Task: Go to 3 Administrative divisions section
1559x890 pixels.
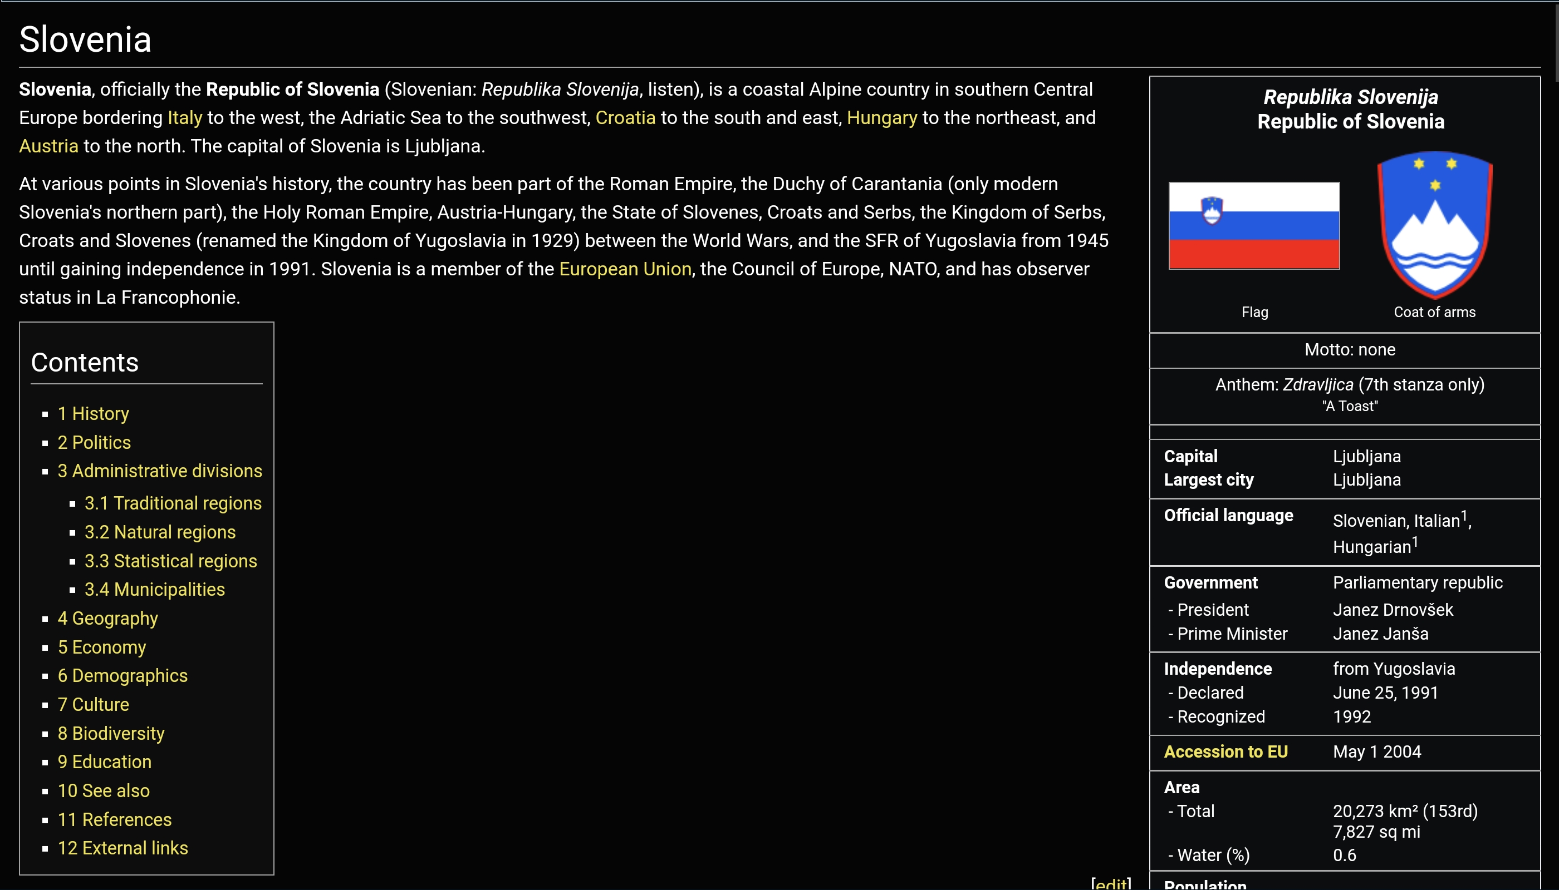Action: pos(160,471)
